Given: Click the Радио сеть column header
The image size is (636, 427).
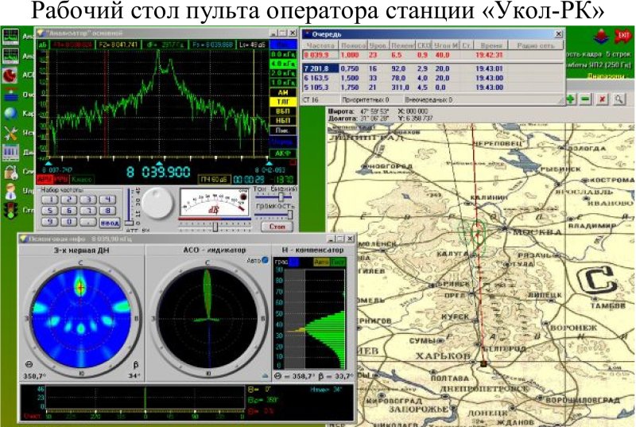Looking at the screenshot, I should 535,45.
